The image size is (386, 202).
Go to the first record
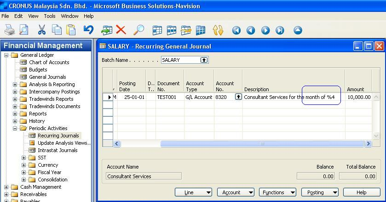click(x=236, y=30)
